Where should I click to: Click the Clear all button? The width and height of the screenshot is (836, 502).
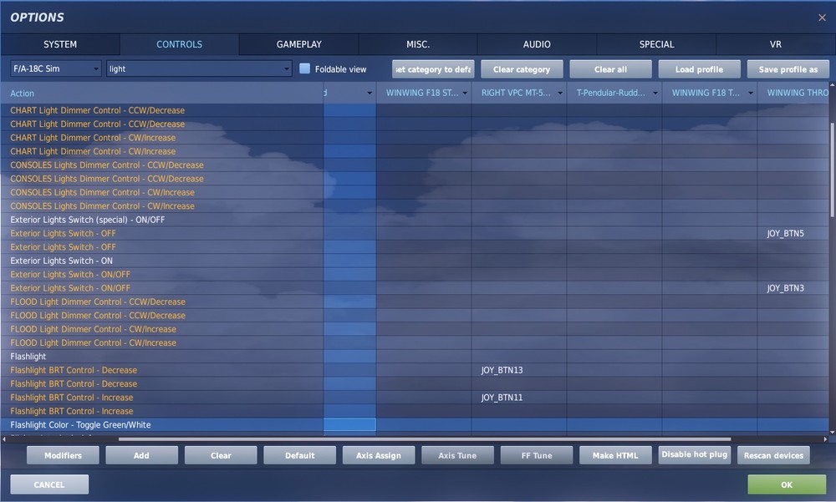point(610,69)
